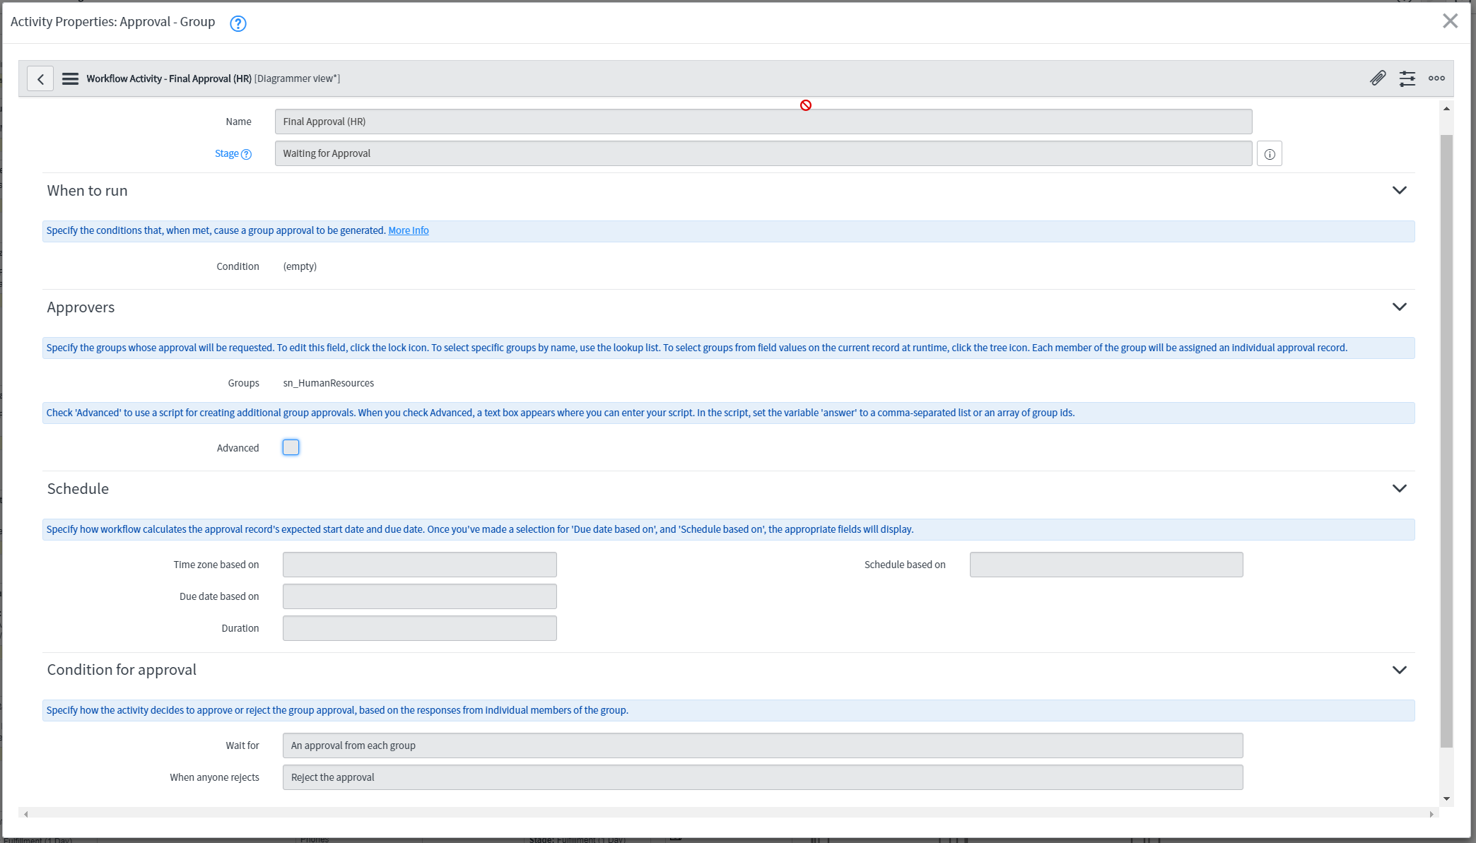Close the Activity Properties dialog
This screenshot has height=843, width=1476.
pos(1450,20)
